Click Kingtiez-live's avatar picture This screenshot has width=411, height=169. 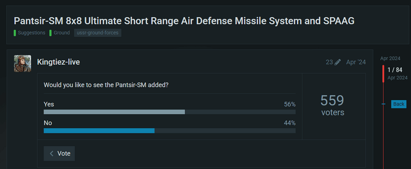(x=22, y=63)
